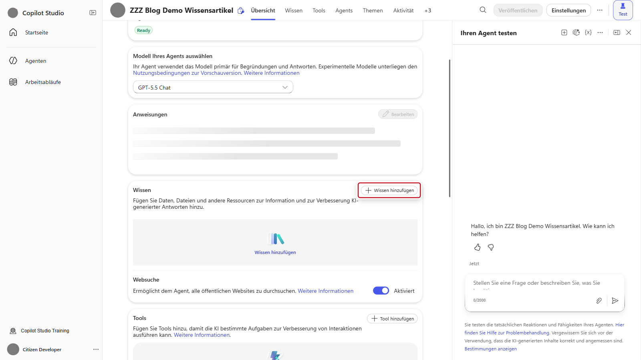
Task: Click the Wissen hinzufügen button
Action: pos(389,190)
